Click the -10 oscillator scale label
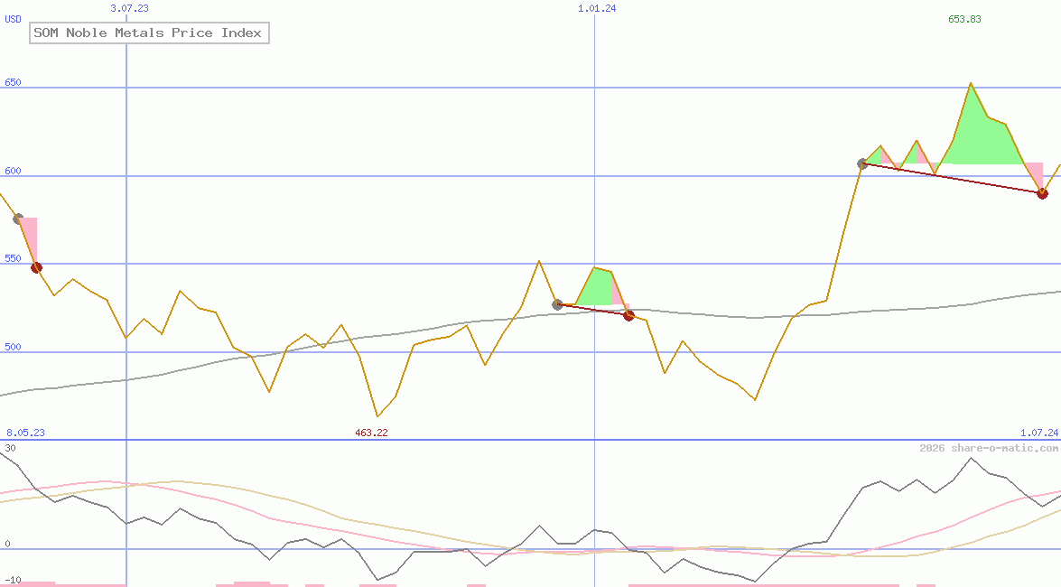Image resolution: width=1061 pixels, height=587 pixels. coord(13,581)
